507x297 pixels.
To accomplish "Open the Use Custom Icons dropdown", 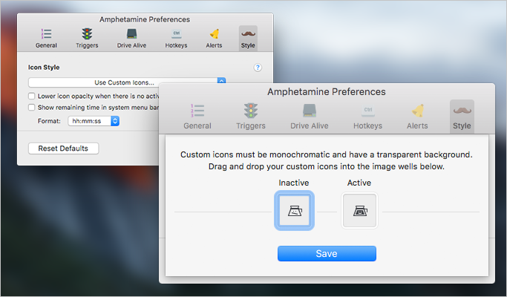I will click(x=127, y=82).
